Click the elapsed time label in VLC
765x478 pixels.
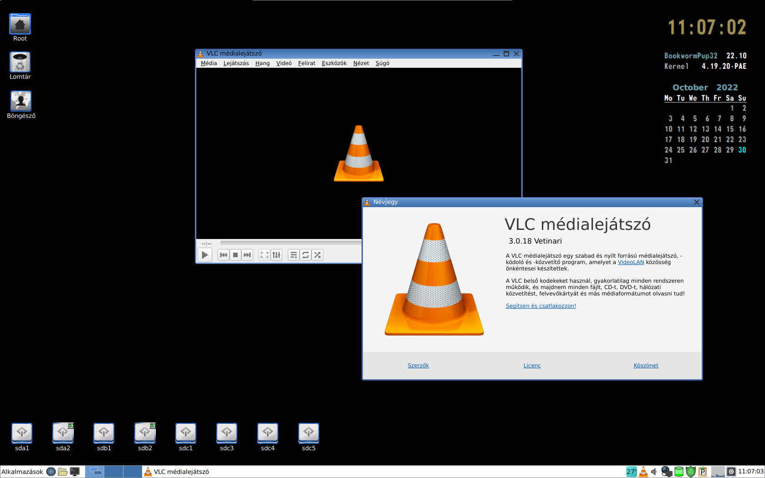(x=206, y=244)
